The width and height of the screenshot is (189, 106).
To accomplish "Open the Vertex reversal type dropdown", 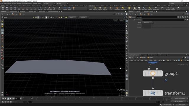I will (x=148, y=22).
